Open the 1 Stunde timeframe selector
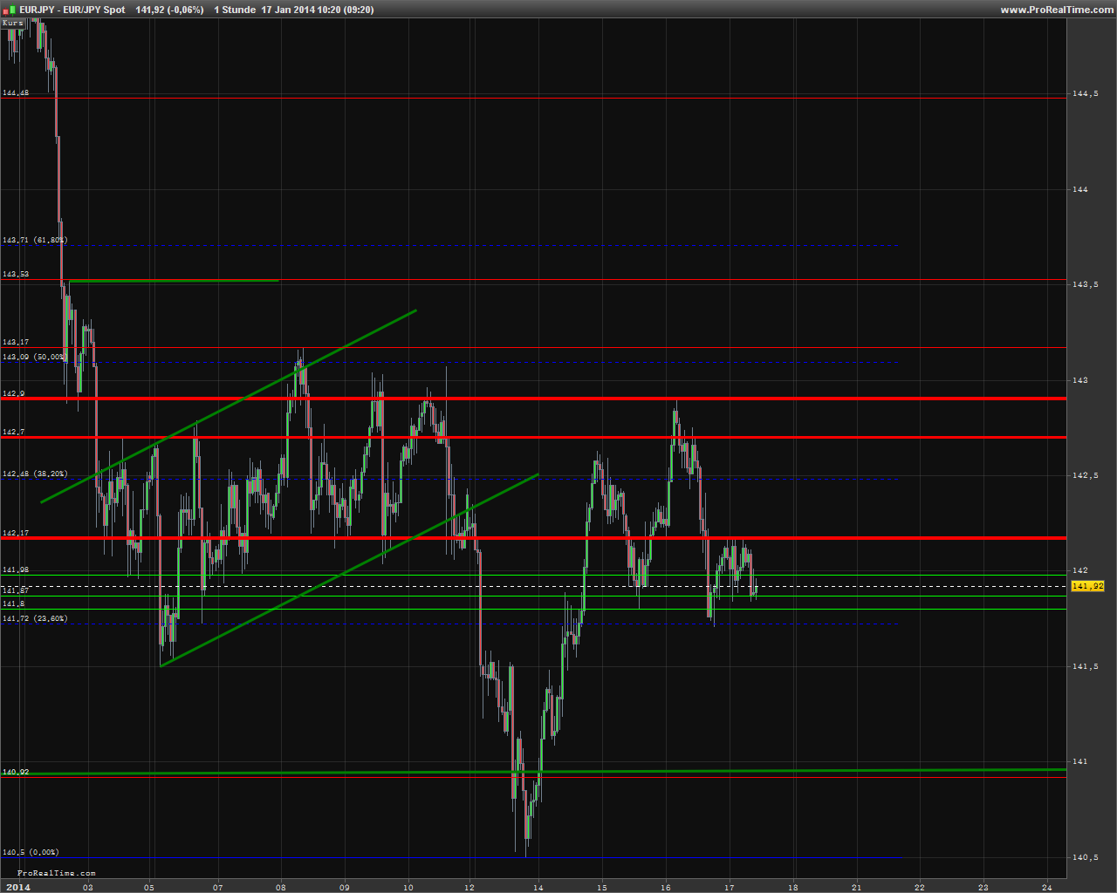This screenshot has height=893, width=1117. [235, 10]
